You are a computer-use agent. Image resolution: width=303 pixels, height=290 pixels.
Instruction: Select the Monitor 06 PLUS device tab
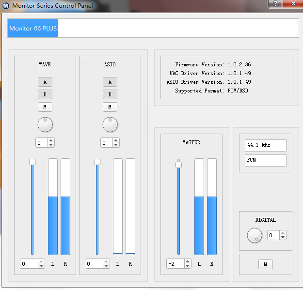(33, 28)
